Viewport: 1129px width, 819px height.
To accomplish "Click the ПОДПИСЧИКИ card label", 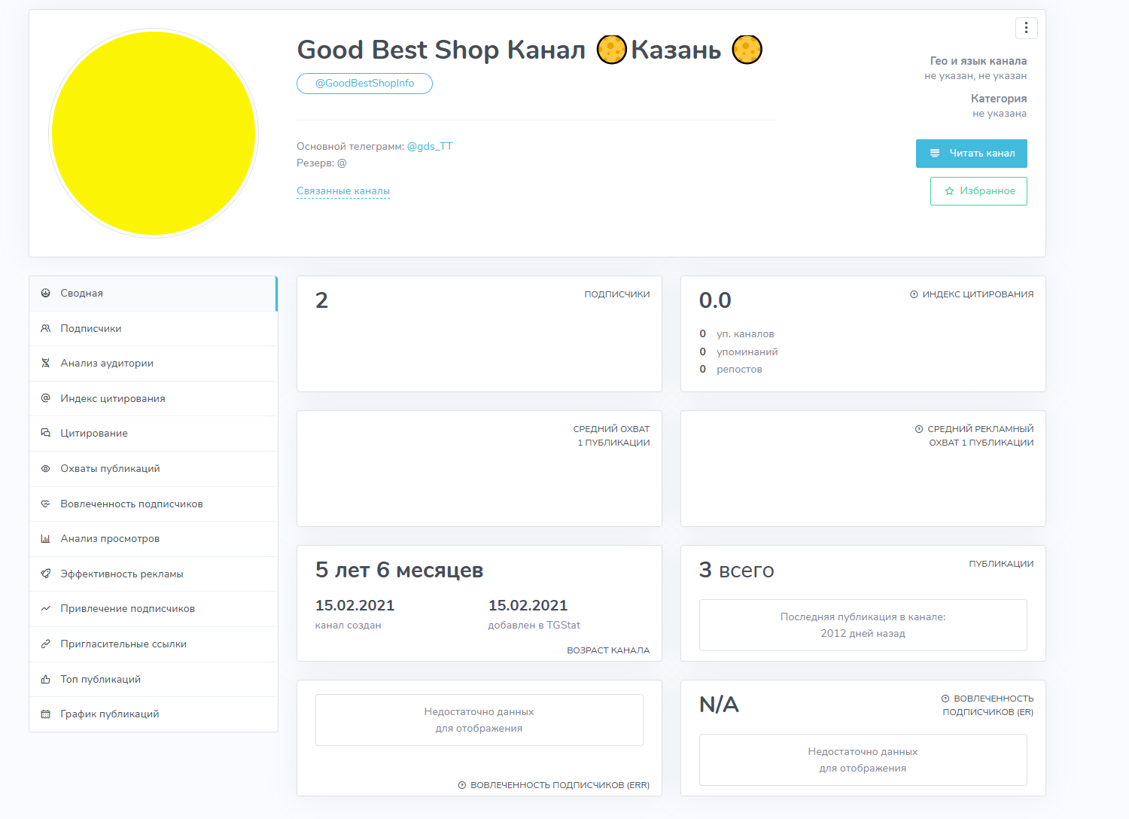I will pos(617,294).
